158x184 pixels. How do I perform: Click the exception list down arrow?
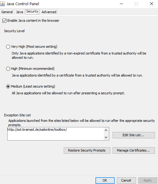click(106, 137)
